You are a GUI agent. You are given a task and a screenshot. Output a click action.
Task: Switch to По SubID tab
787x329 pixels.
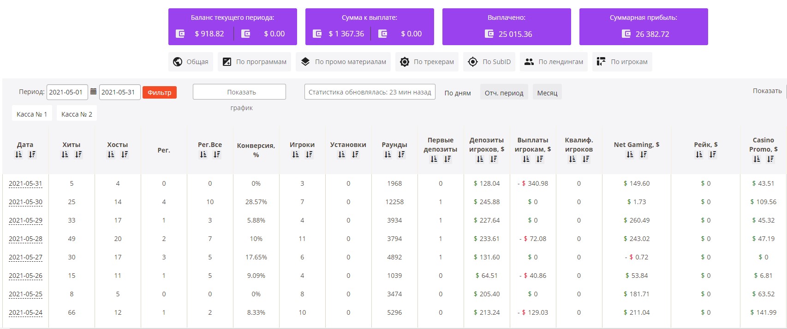coord(489,62)
